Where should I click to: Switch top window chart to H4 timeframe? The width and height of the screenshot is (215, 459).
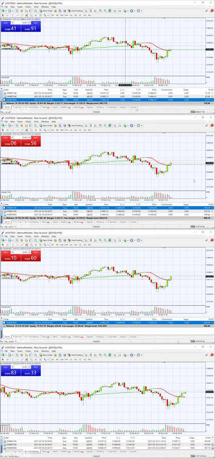tap(75, 15)
